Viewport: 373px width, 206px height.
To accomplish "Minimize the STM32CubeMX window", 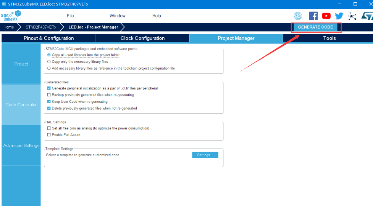I will [340, 4].
